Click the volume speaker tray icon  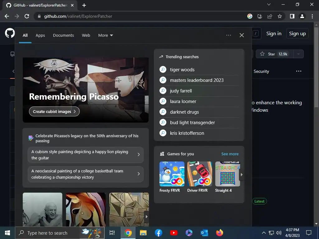279,233
